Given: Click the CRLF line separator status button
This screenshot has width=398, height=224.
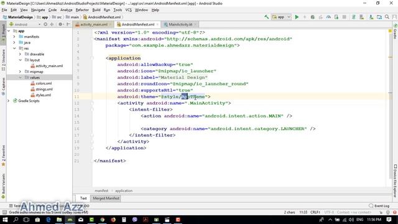Looking at the screenshot, I should (315, 212).
